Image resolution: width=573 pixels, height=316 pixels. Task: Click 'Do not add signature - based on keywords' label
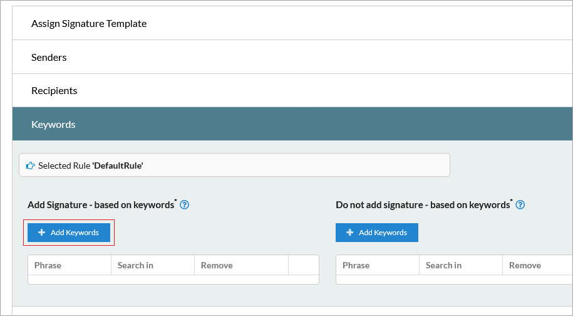pos(422,205)
